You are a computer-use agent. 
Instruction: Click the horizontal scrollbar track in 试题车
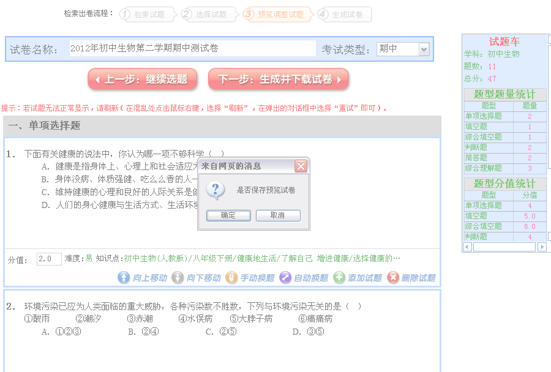[504, 247]
